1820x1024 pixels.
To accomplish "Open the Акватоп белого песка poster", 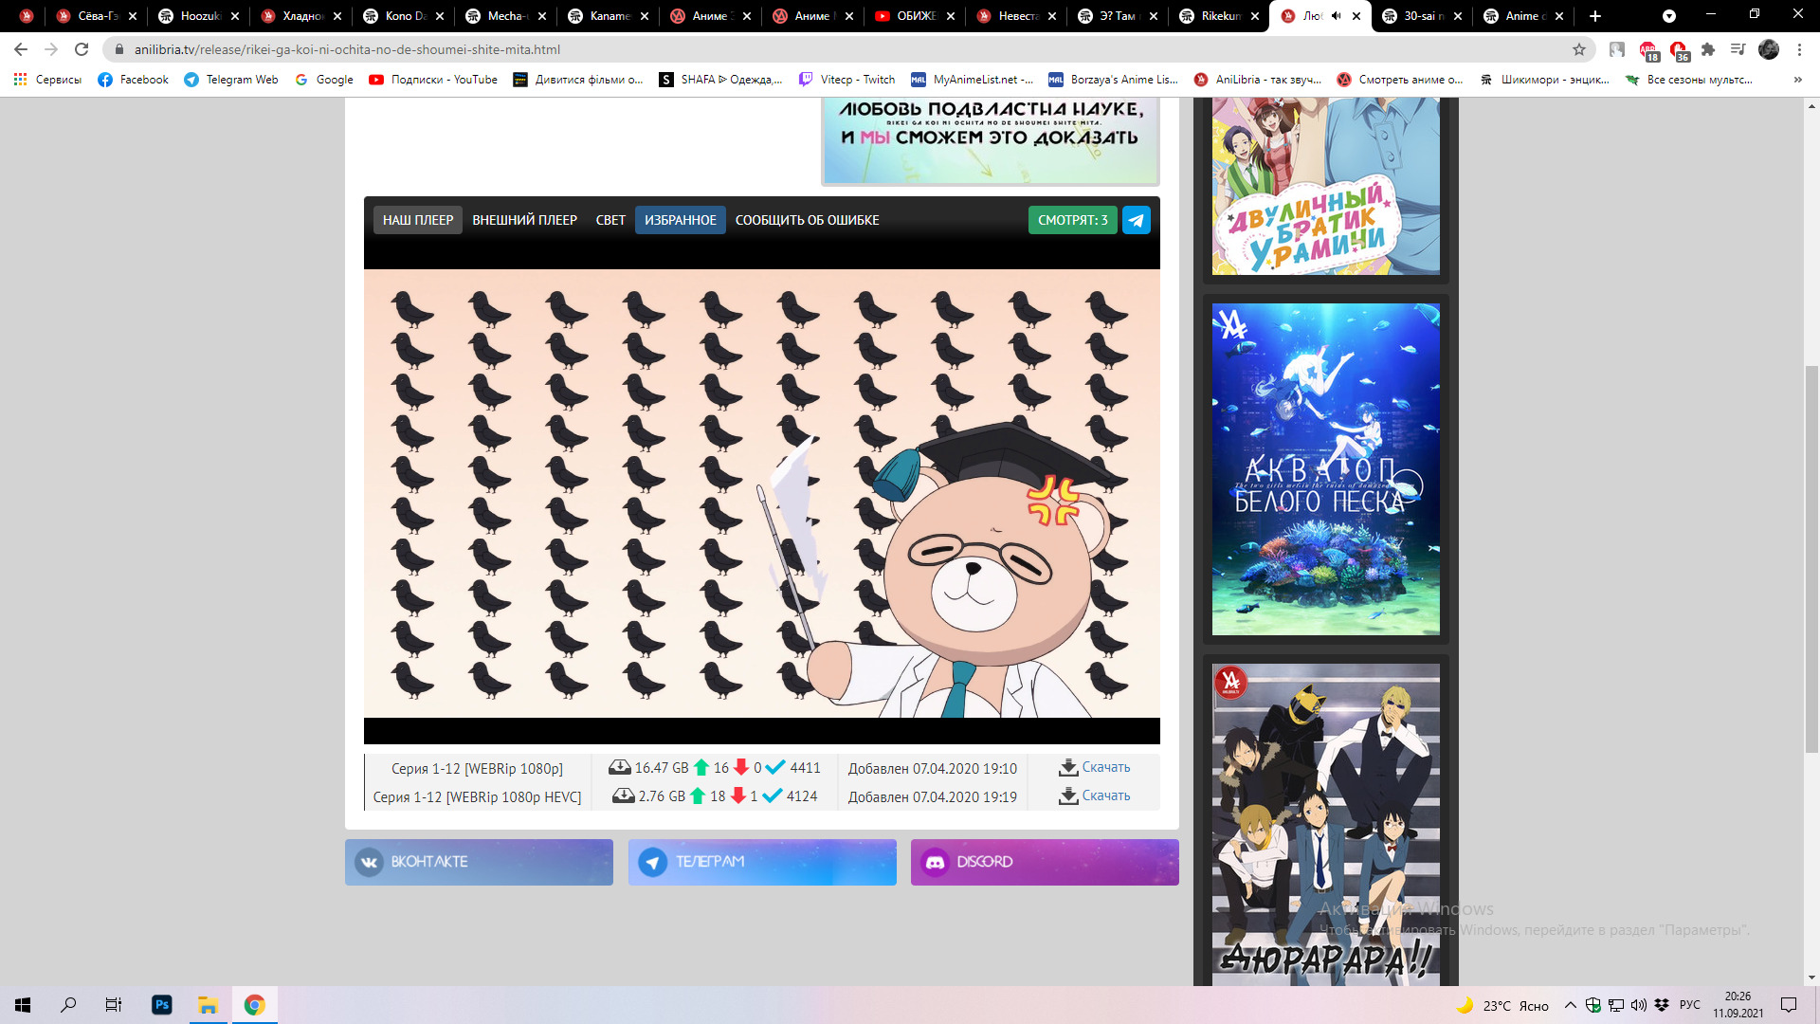I will pos(1325,469).
